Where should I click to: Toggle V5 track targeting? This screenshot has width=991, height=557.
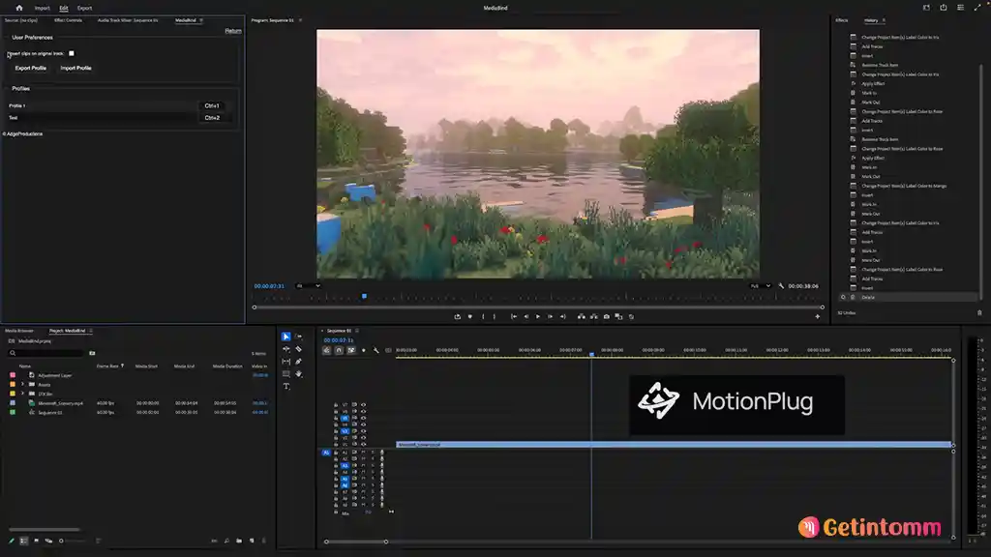coord(345,418)
